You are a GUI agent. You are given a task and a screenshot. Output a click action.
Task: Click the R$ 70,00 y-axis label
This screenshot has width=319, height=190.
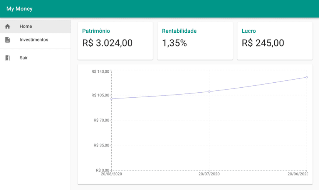[101, 120]
